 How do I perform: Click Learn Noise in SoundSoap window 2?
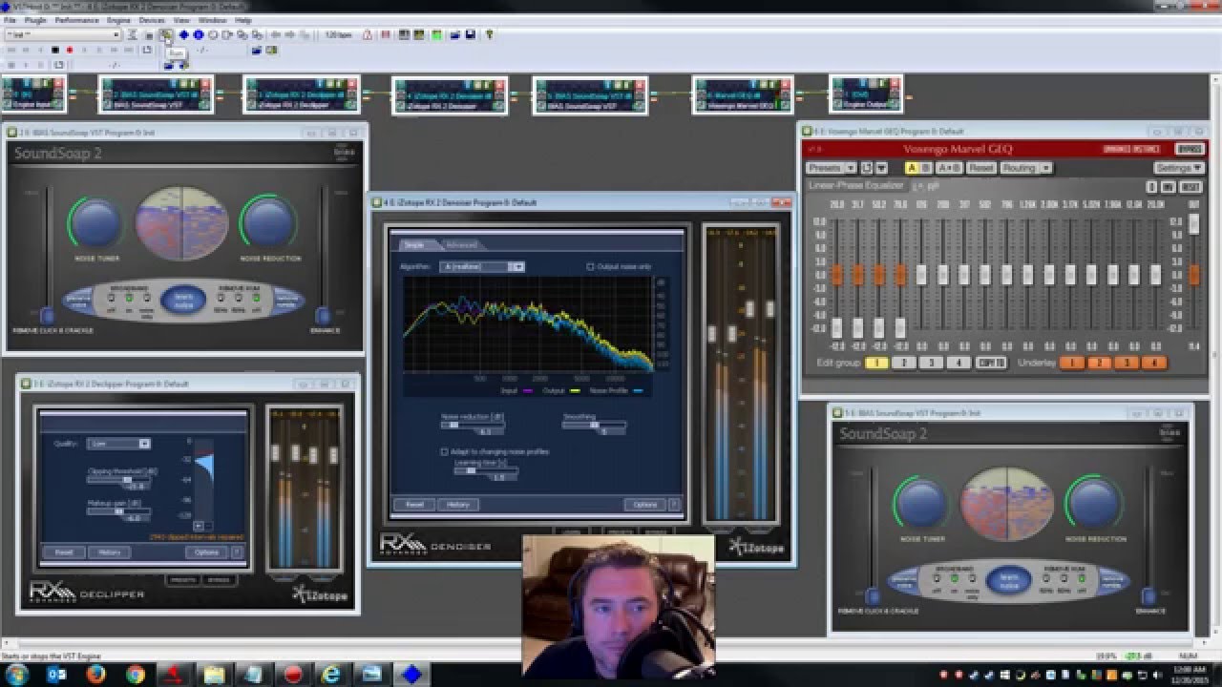click(183, 301)
